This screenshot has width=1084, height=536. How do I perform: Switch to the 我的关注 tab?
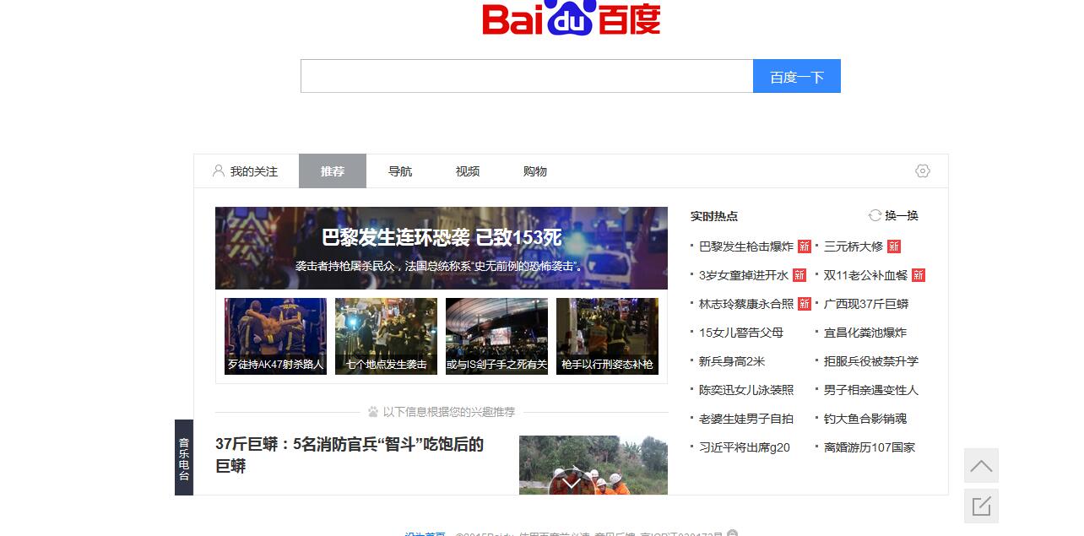point(245,171)
